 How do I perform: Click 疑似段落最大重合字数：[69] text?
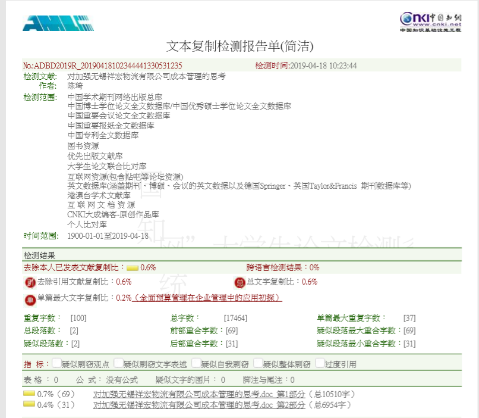(366, 331)
